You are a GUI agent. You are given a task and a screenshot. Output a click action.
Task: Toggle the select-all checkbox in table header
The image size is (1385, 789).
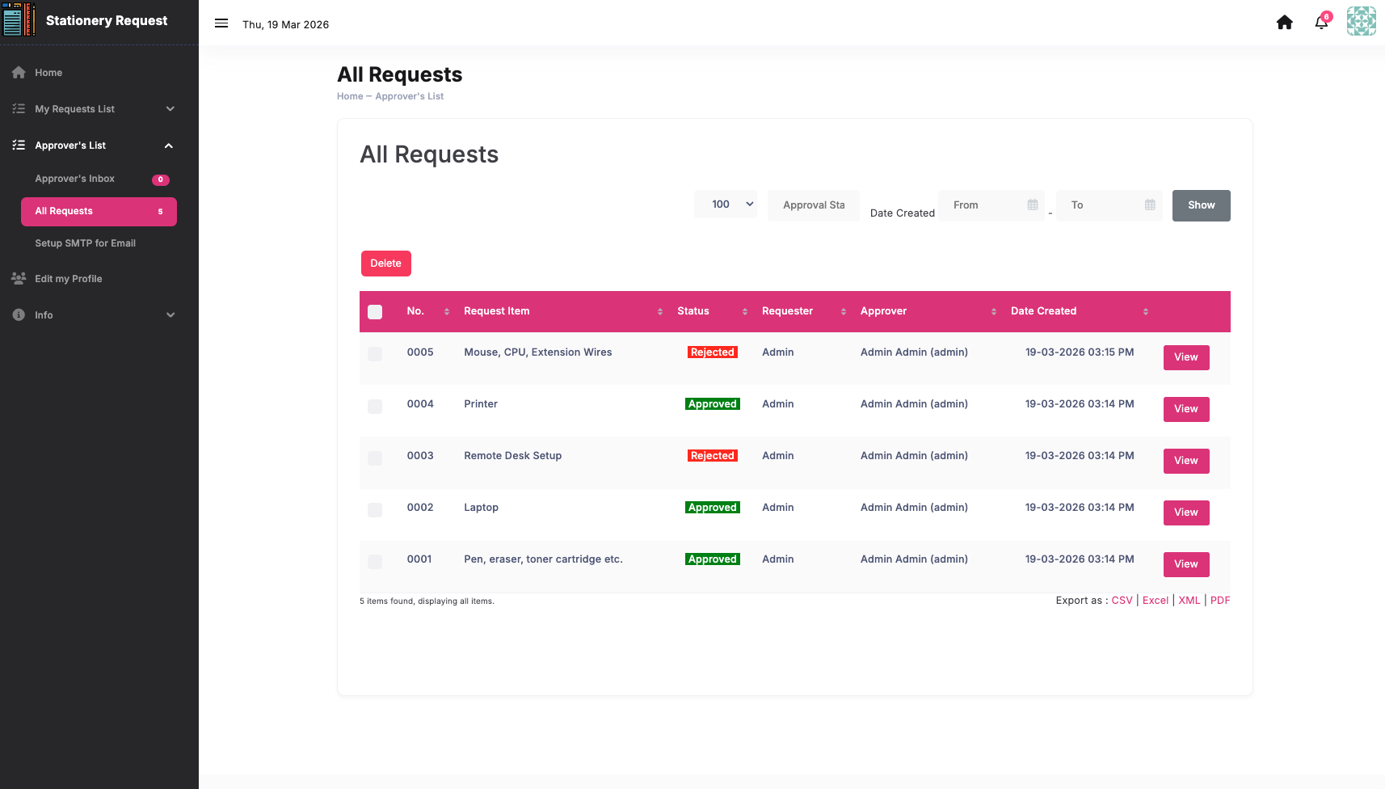coord(375,312)
